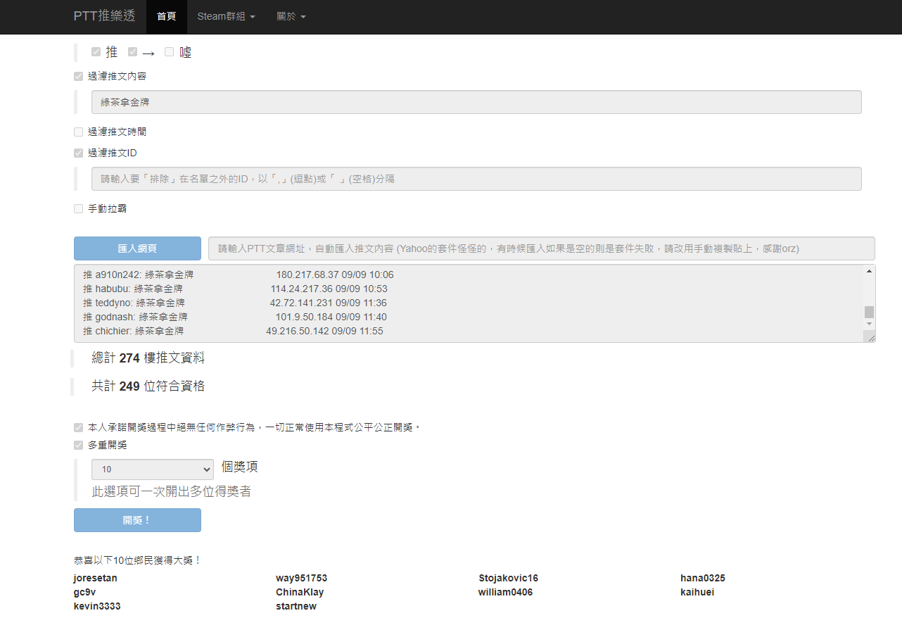
Task: Click winner name kevin3333
Action: pyautogui.click(x=97, y=606)
